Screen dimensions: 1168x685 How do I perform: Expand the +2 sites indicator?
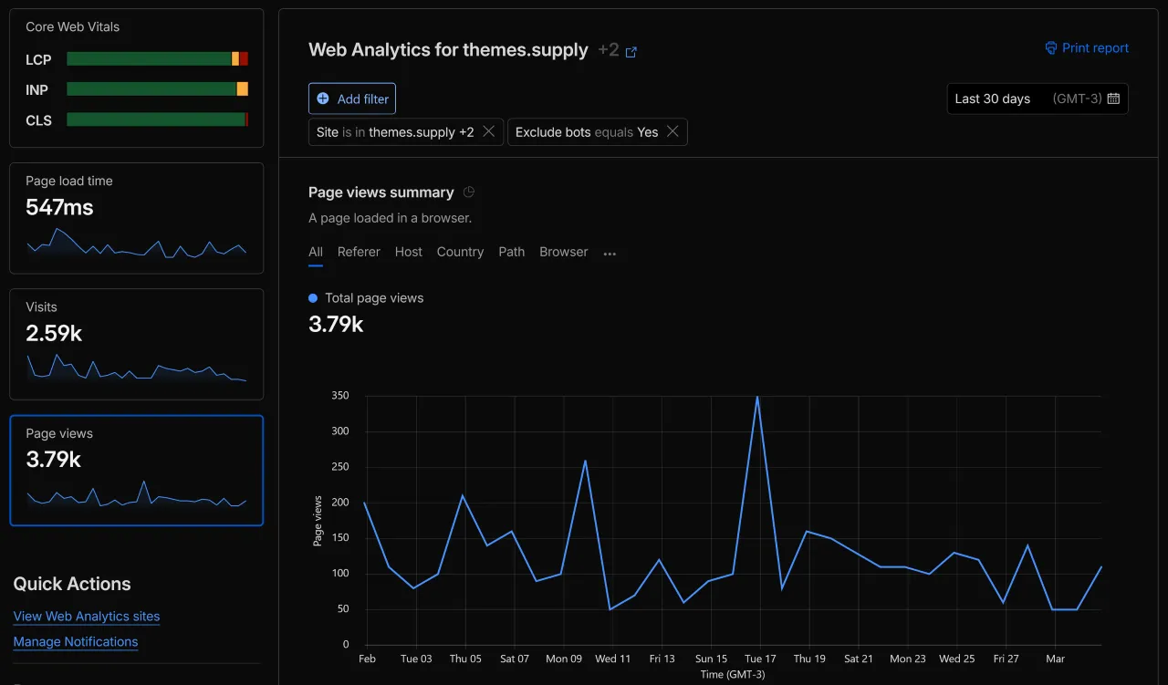tap(608, 50)
